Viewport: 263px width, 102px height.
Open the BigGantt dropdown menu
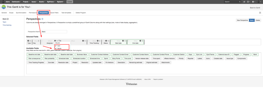pyautogui.click(x=61, y=2)
